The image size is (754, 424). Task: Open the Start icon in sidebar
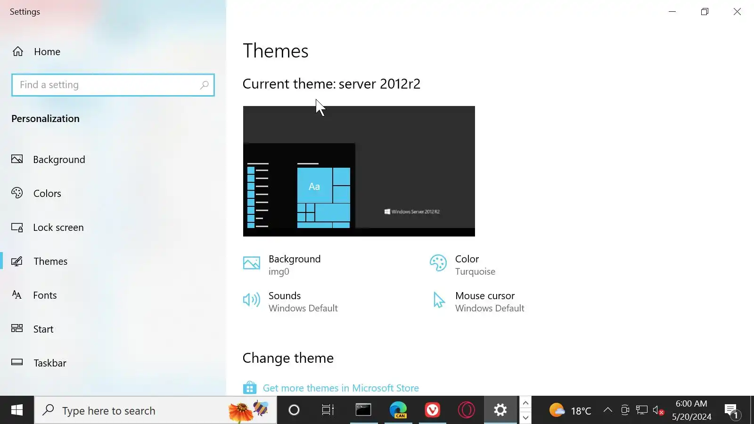(x=17, y=329)
